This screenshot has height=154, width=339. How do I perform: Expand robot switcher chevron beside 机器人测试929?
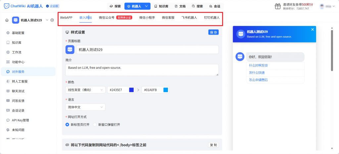[47, 20]
